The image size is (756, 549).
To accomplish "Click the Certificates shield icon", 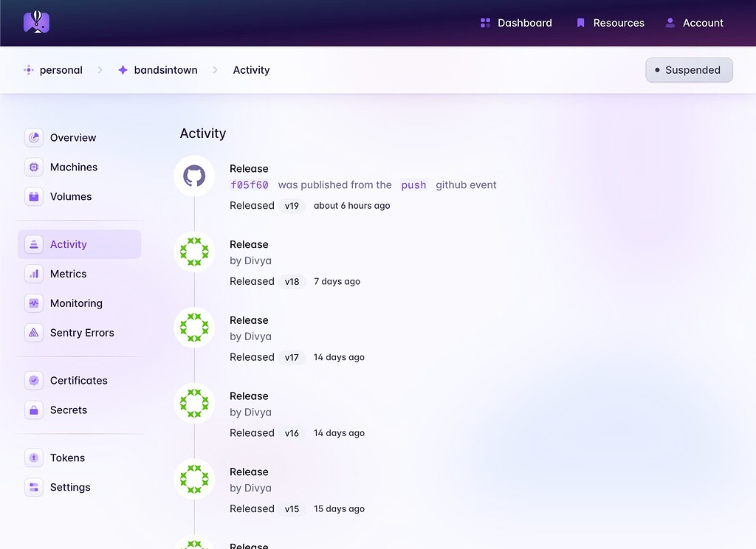I will pos(33,380).
